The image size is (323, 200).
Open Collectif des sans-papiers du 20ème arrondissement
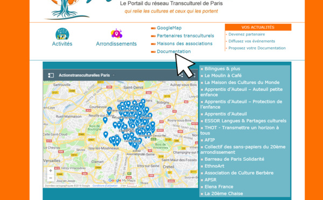[x=243, y=149]
